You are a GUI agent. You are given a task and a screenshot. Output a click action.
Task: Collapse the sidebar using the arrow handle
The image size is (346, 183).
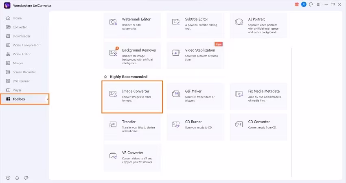coord(48,99)
